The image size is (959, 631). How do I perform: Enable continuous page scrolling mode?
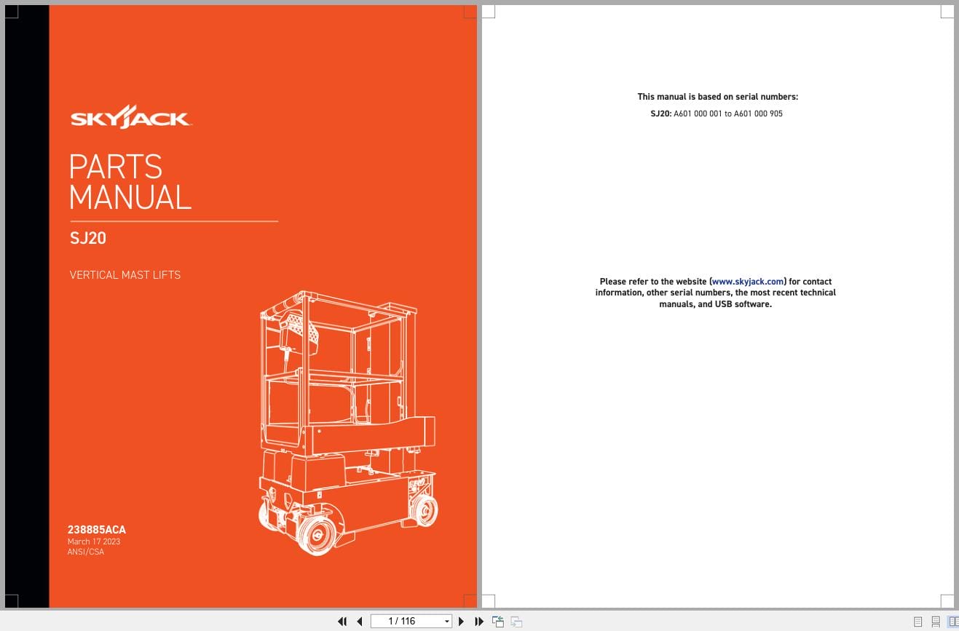point(934,622)
